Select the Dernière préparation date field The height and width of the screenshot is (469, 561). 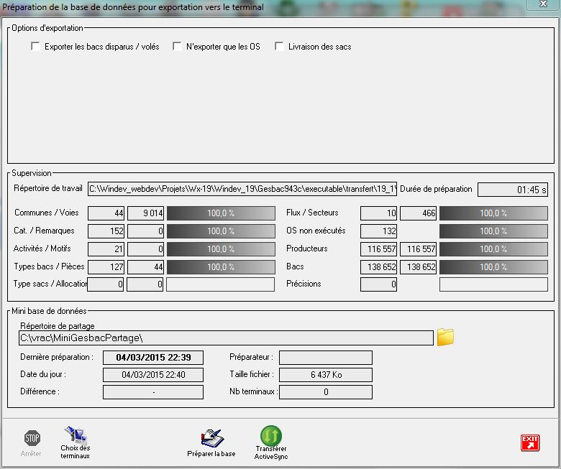[x=152, y=358]
